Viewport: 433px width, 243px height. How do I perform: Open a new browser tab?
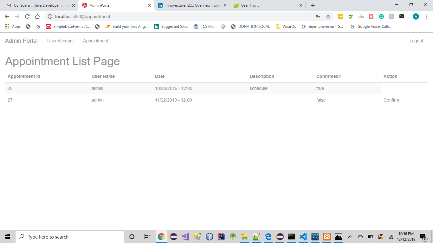click(x=313, y=5)
